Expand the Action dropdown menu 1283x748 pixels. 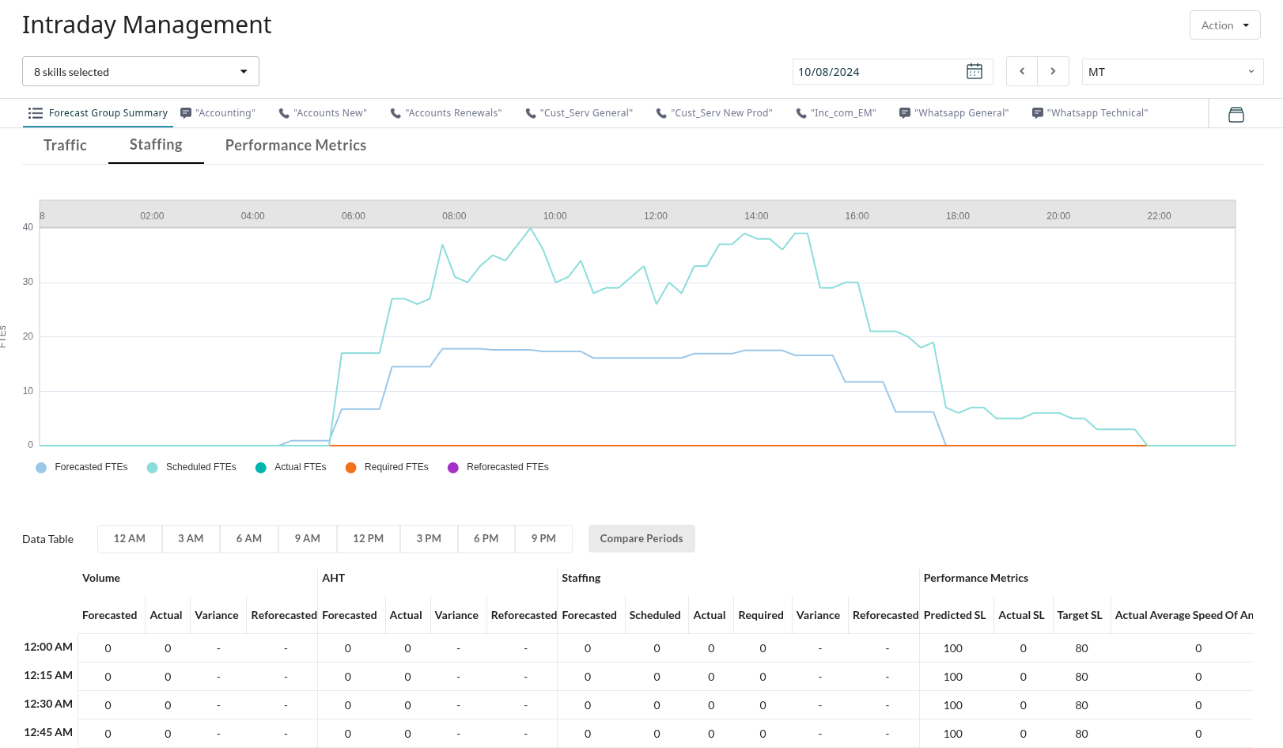click(1224, 25)
